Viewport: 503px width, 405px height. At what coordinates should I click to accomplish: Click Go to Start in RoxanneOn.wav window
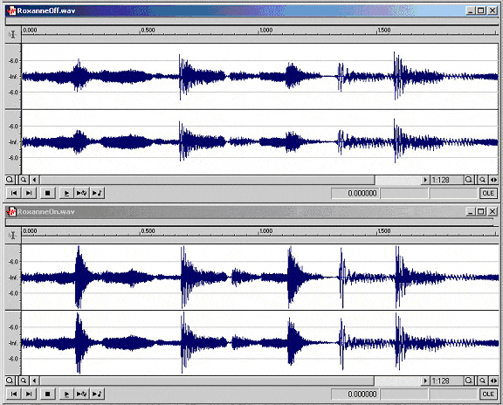pyautogui.click(x=14, y=394)
